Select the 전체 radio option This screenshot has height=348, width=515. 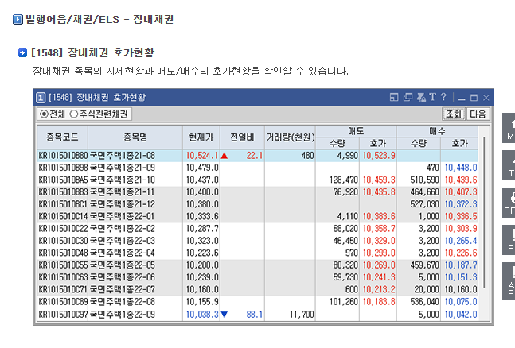53,114
